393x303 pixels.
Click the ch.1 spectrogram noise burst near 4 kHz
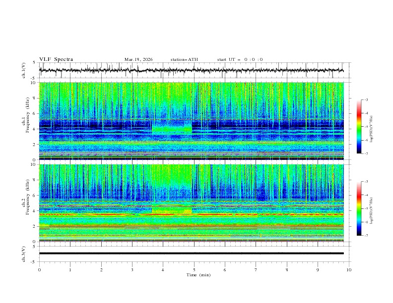click(x=172, y=129)
